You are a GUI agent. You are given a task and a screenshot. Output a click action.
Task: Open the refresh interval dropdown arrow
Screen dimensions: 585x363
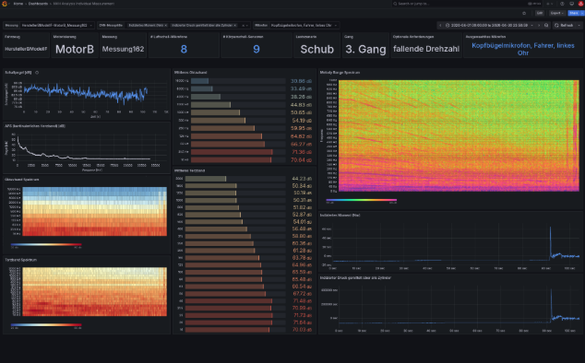tap(579, 26)
